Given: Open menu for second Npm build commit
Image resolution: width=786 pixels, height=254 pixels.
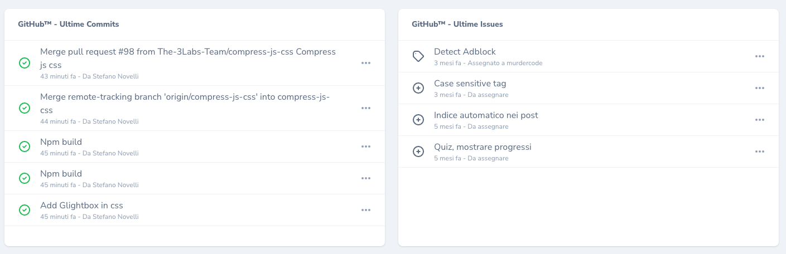Looking at the screenshot, I should click(366, 178).
